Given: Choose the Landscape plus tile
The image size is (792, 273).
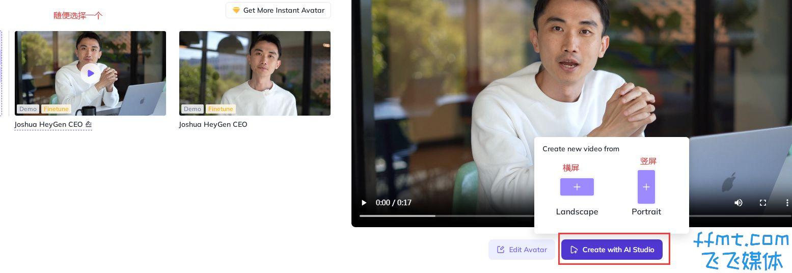Looking at the screenshot, I should (577, 187).
